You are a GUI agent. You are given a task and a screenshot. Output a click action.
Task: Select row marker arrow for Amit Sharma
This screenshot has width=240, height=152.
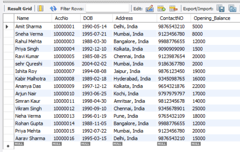click(7, 27)
